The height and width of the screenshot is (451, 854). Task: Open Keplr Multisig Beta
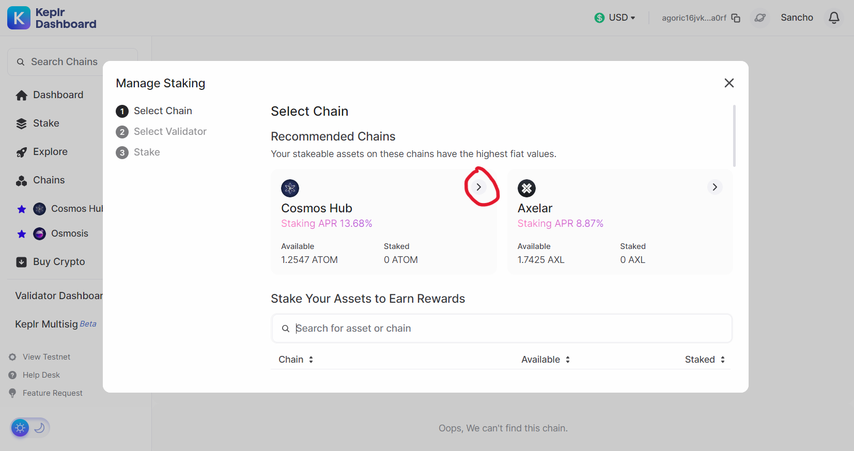pos(56,324)
